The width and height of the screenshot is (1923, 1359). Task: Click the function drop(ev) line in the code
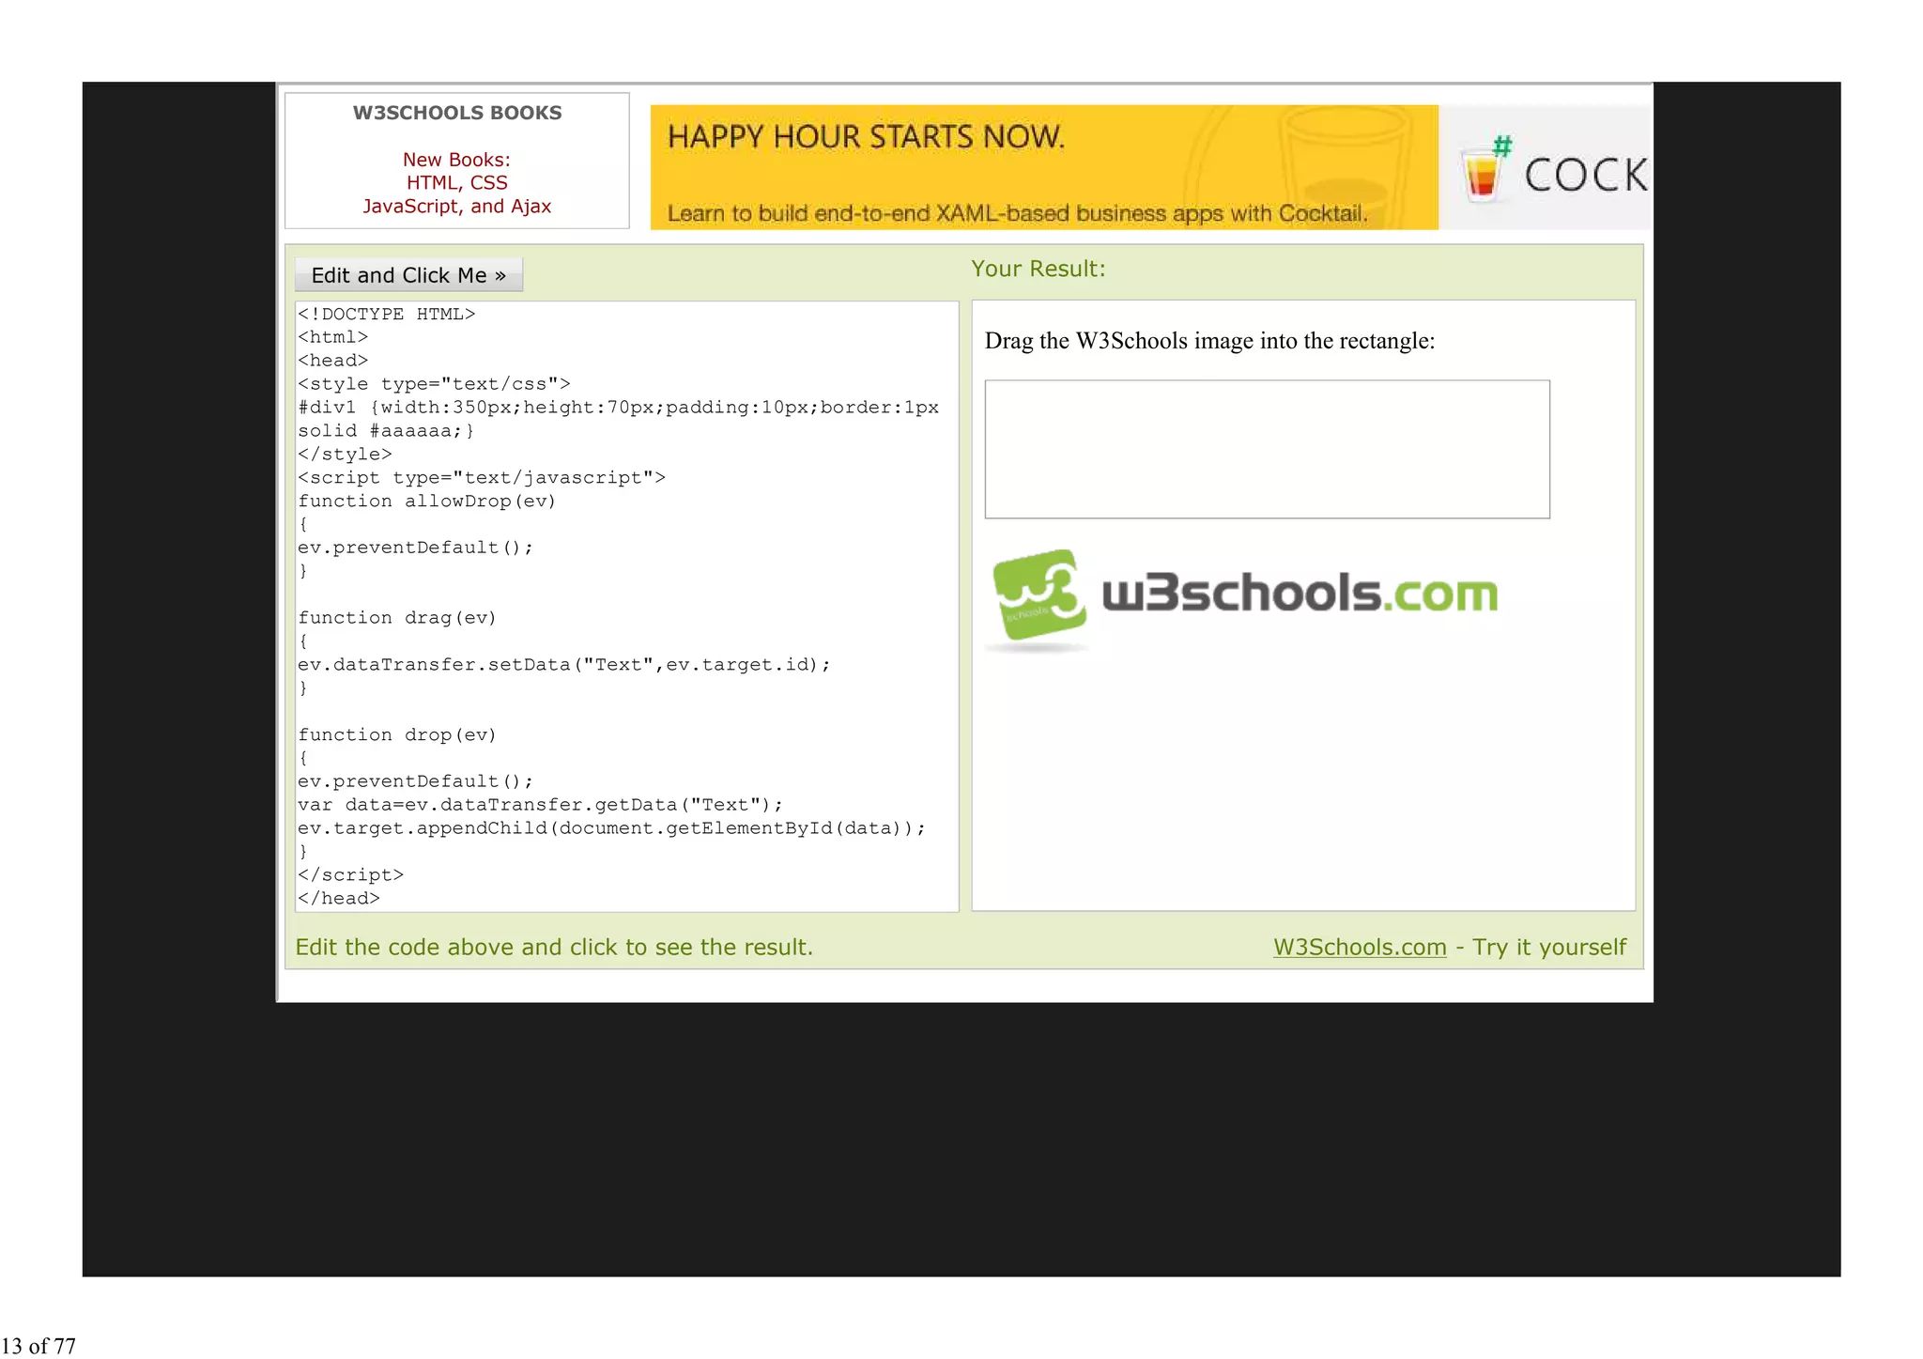tap(397, 735)
